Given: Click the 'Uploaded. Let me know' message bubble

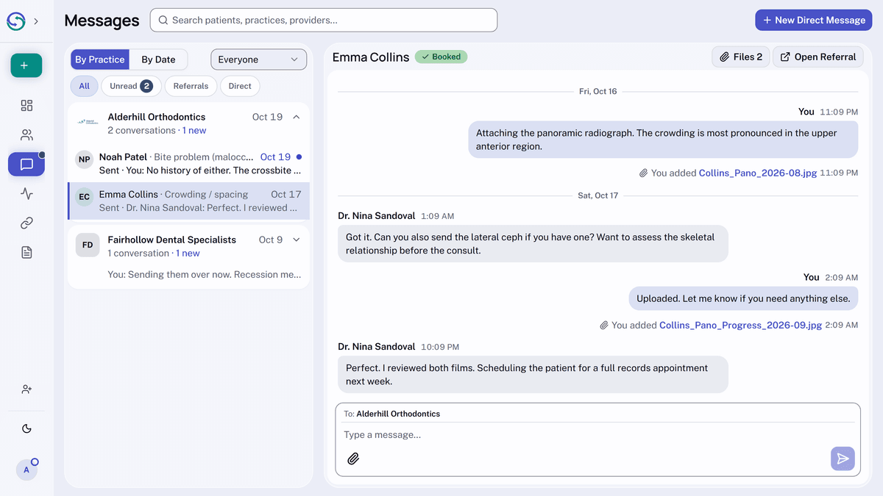Looking at the screenshot, I should tap(743, 298).
